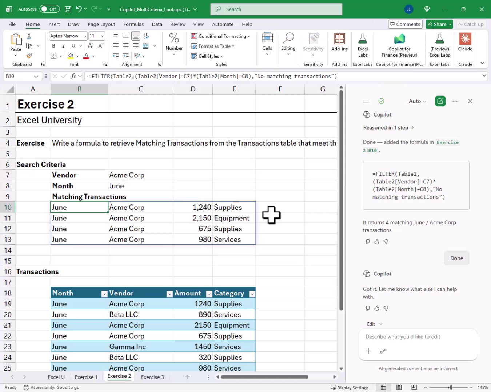Viewport: 491px width, 392px height.
Task: Expand Conditional Formatting menu
Action: (x=220, y=36)
